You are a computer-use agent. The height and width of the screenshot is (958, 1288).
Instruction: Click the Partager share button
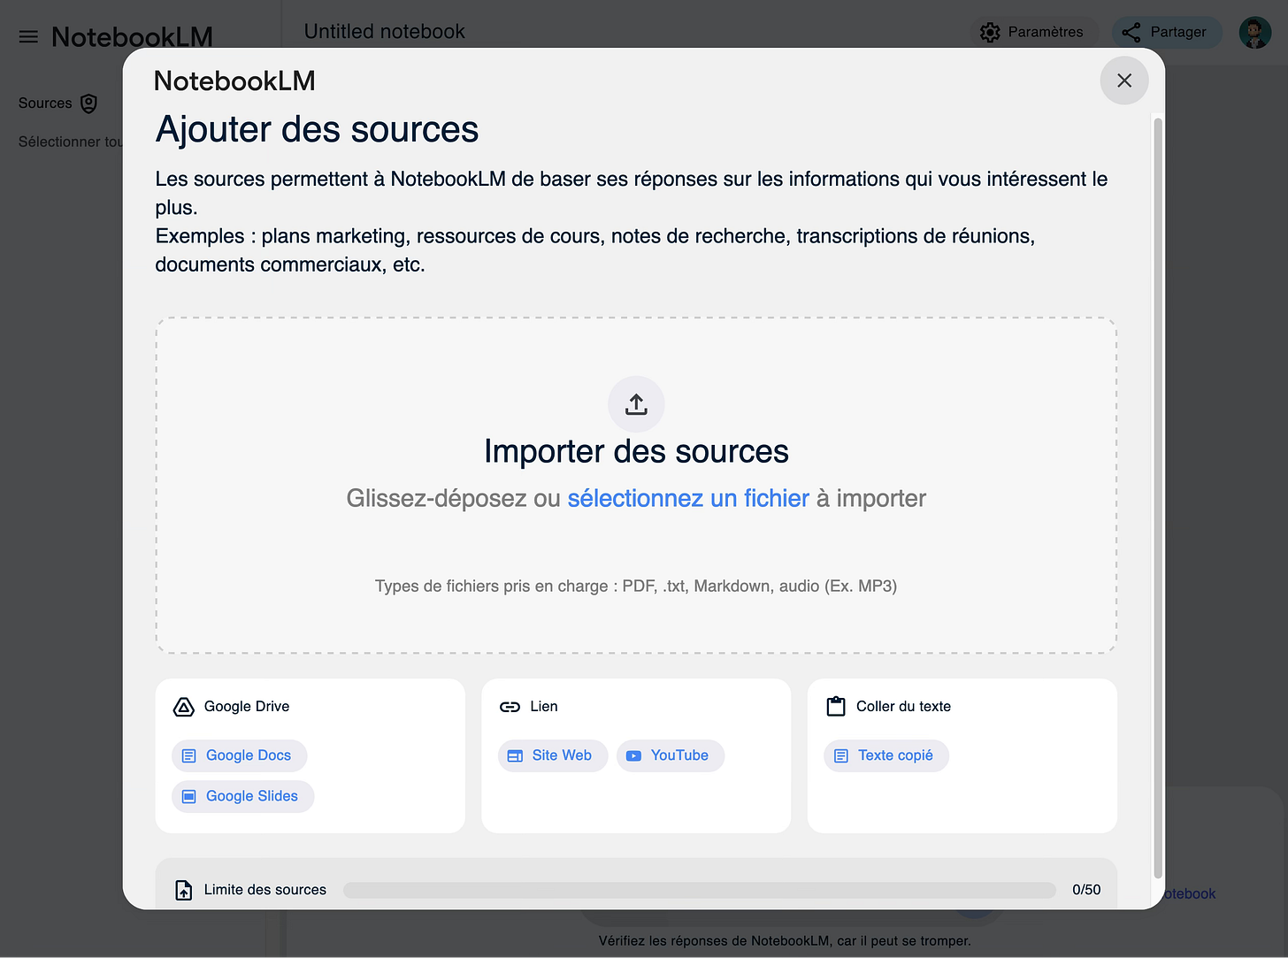pyautogui.click(x=1165, y=32)
